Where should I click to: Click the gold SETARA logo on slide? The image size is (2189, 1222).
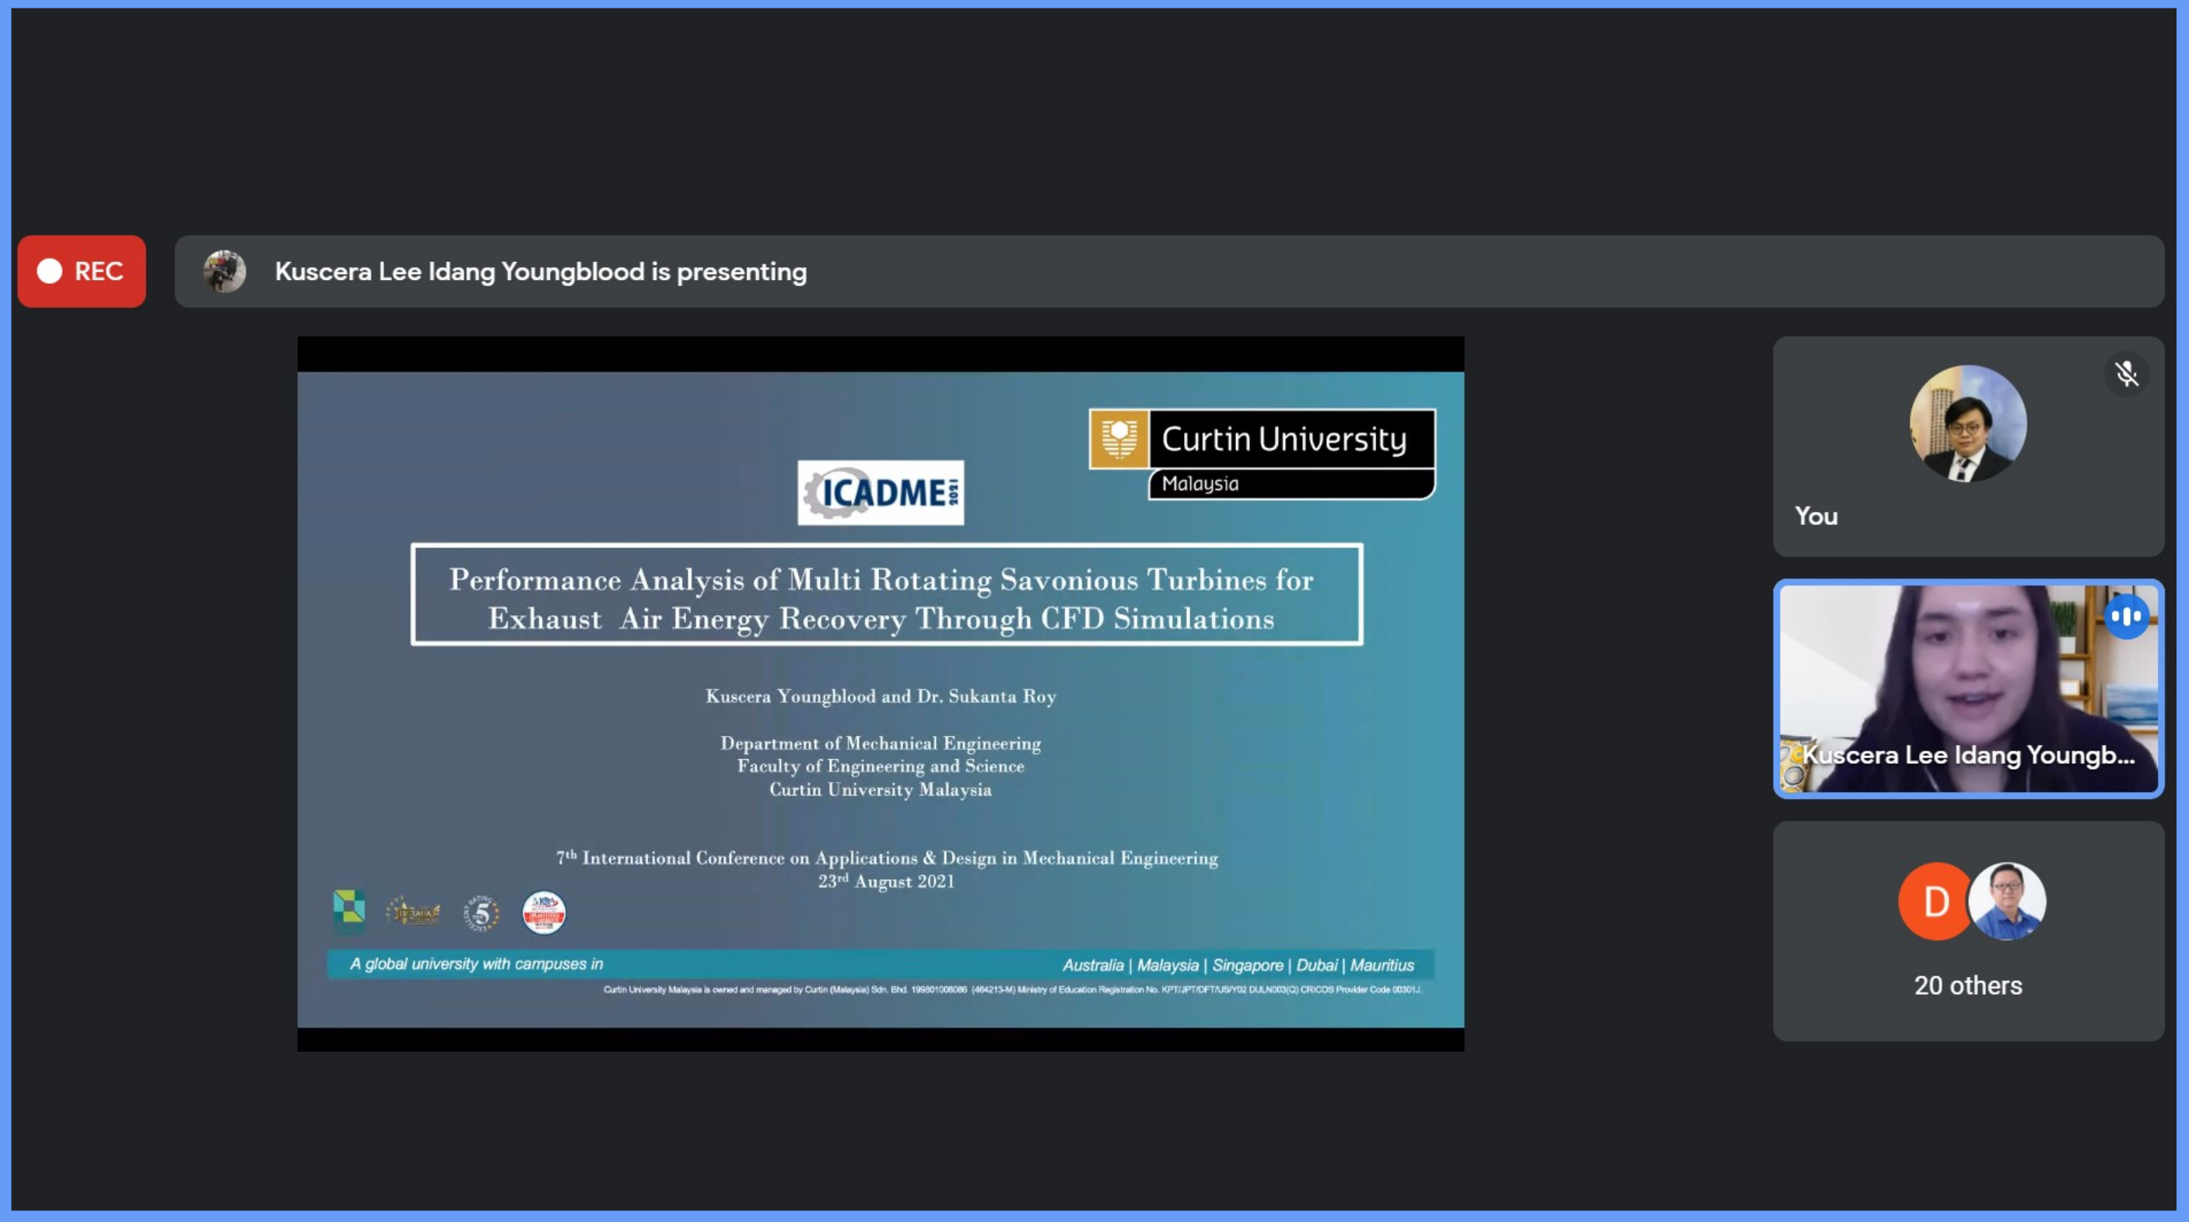pos(413,913)
